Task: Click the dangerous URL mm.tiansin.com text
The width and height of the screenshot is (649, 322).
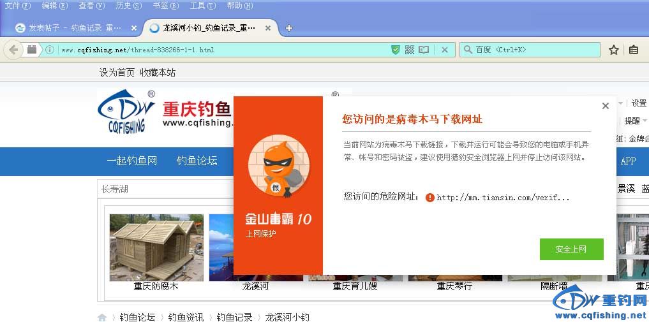Action: tap(504, 198)
